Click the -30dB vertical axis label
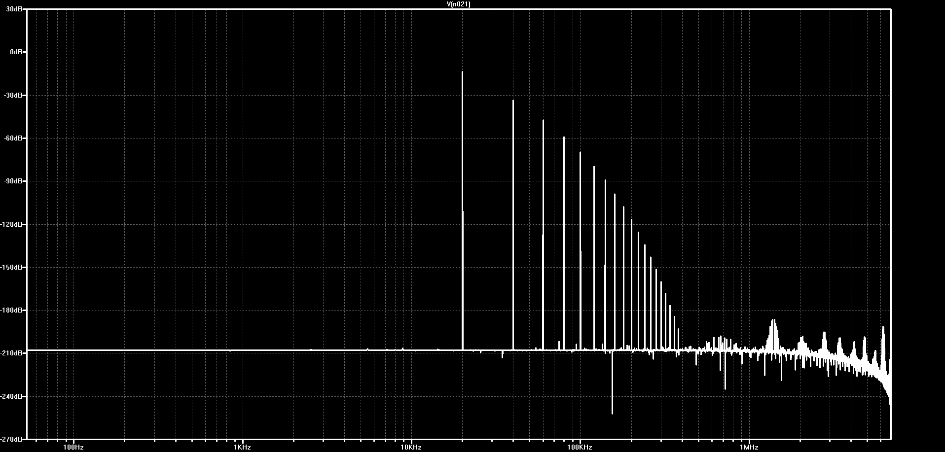 14,95
